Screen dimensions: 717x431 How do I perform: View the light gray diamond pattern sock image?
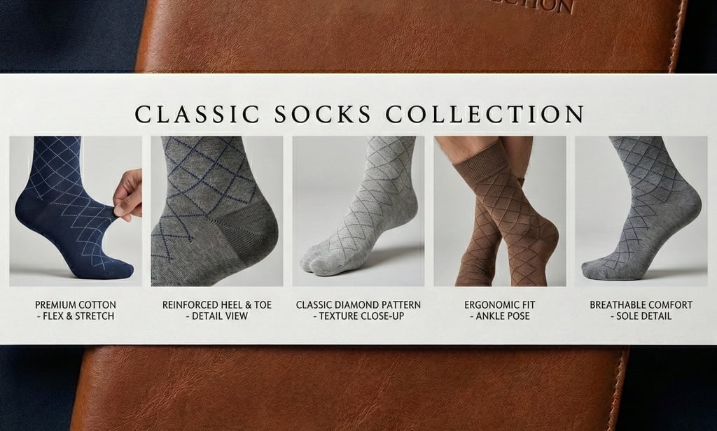click(x=358, y=211)
